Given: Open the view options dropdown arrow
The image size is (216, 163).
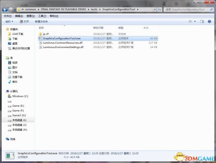Looking at the screenshot, I should click(195, 22).
